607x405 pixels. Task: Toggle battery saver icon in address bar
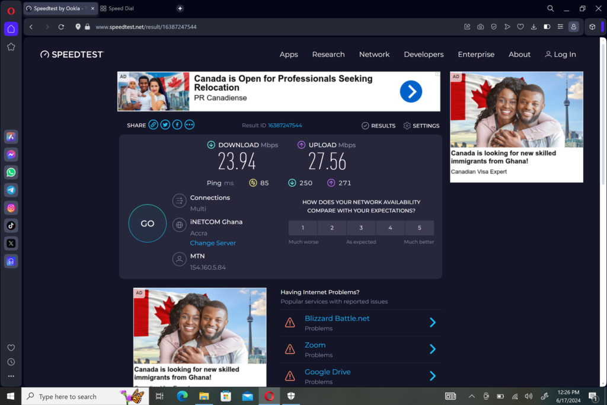pyautogui.click(x=547, y=27)
